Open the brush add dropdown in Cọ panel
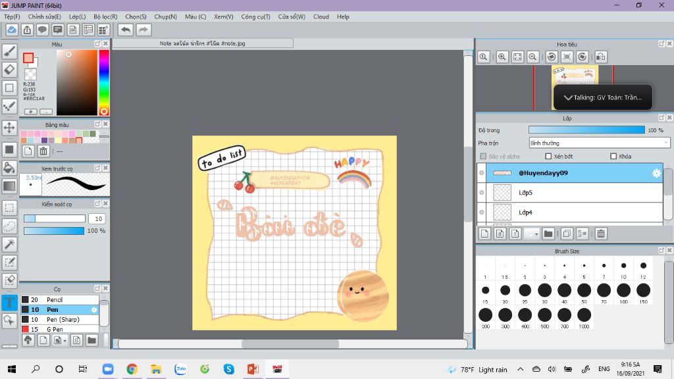This screenshot has width=674, height=379. [65, 341]
